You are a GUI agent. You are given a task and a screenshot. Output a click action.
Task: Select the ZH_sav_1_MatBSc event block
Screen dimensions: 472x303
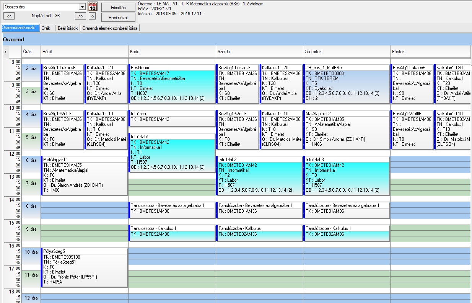(x=347, y=84)
